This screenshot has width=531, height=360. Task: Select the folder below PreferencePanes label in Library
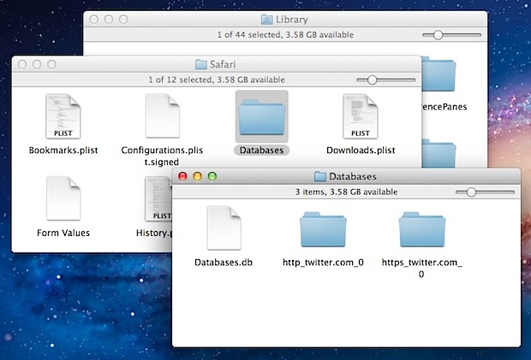[439, 153]
